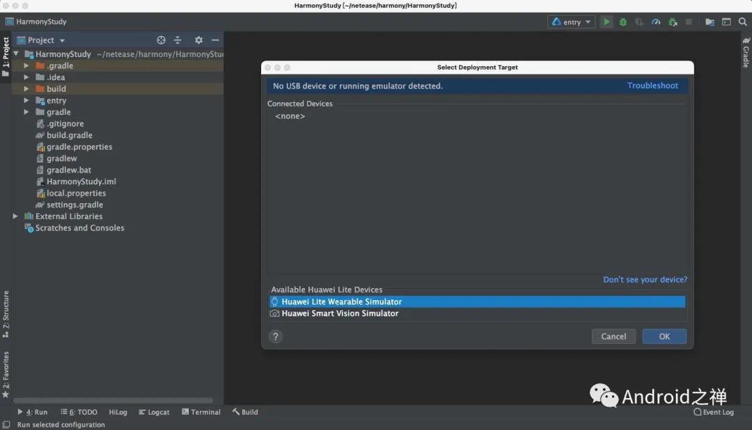Open the Build tool window
752x430 pixels.
coord(245,412)
